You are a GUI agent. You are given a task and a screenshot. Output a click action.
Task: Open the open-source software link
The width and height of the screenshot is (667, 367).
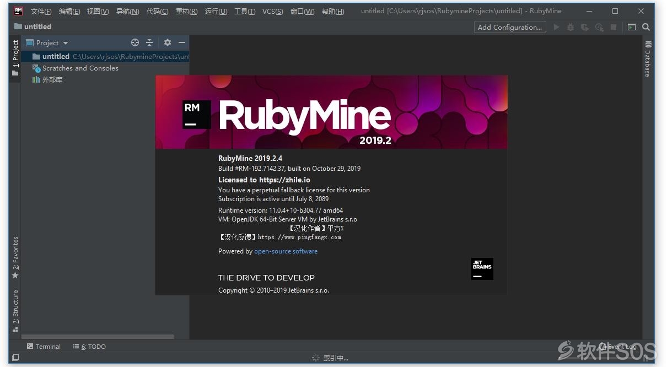[286, 251]
